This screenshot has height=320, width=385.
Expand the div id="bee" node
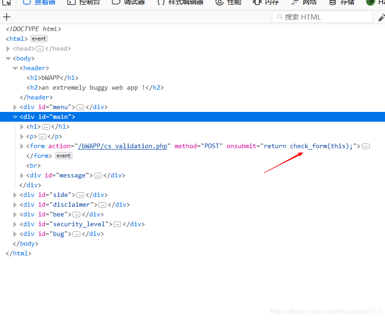pyautogui.click(x=15, y=215)
